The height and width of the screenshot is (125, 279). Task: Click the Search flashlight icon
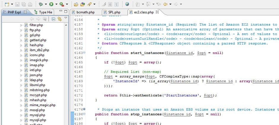89,4
